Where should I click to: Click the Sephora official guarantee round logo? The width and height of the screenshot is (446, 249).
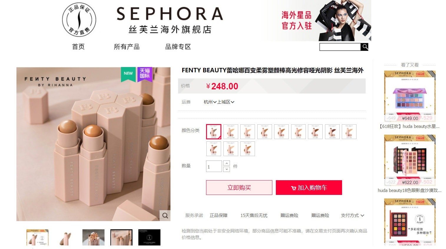click(79, 20)
